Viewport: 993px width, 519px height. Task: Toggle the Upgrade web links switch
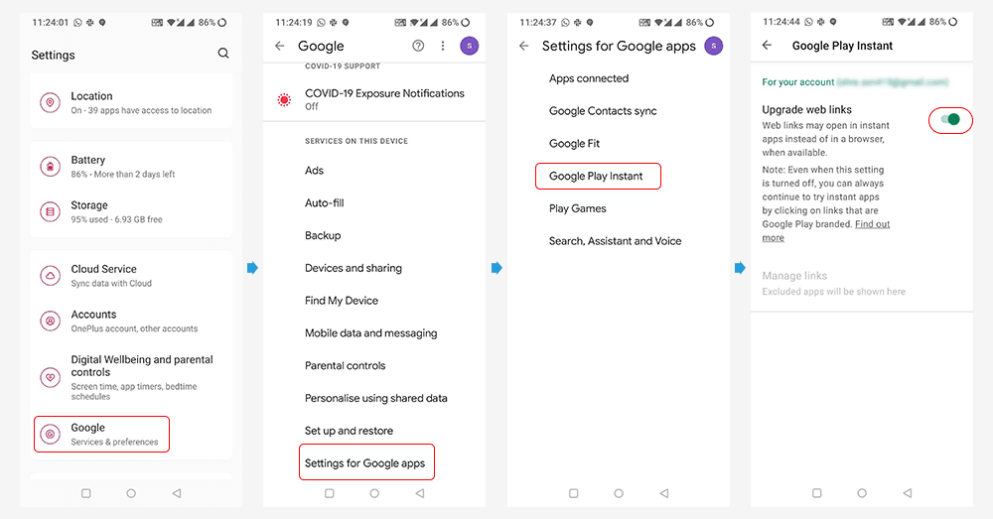pos(950,120)
